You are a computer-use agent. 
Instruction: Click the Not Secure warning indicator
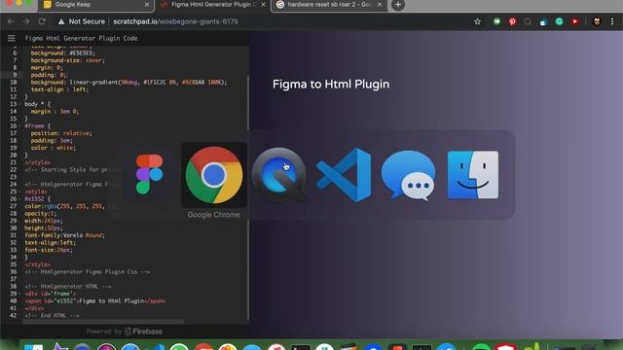click(82, 21)
